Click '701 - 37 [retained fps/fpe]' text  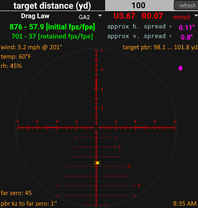[52, 37]
